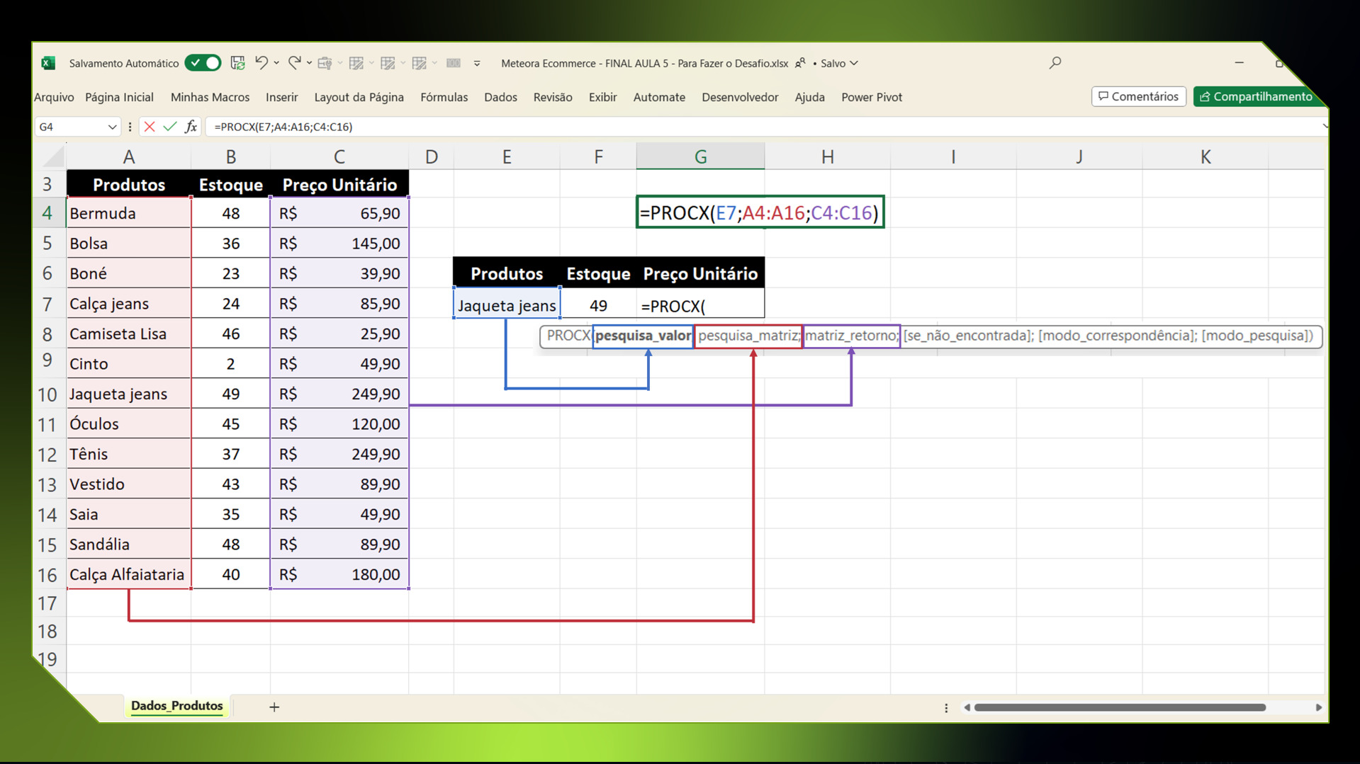Click the three-dot handle beside Name Box
Viewport: 1360px width, 764px height.
tap(130, 127)
